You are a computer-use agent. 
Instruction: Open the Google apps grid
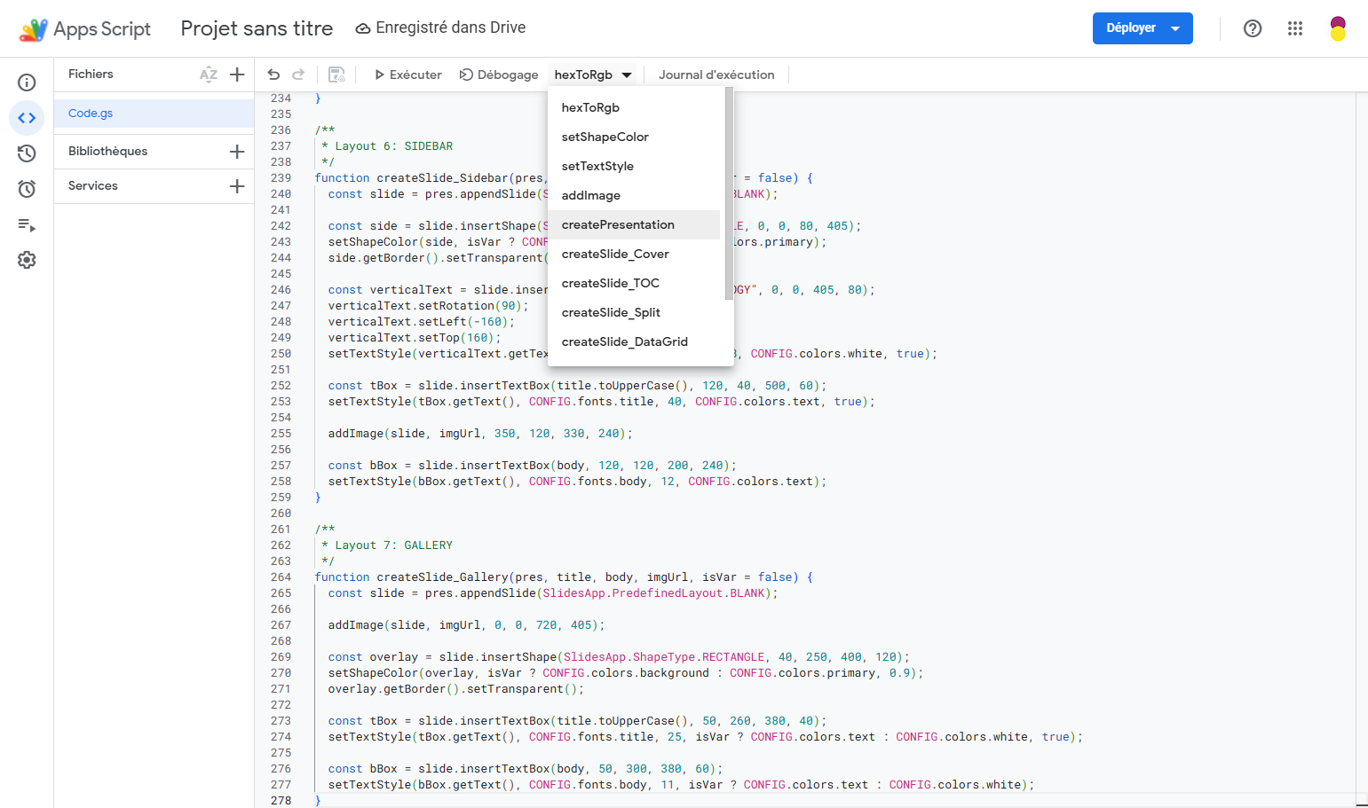pyautogui.click(x=1295, y=28)
